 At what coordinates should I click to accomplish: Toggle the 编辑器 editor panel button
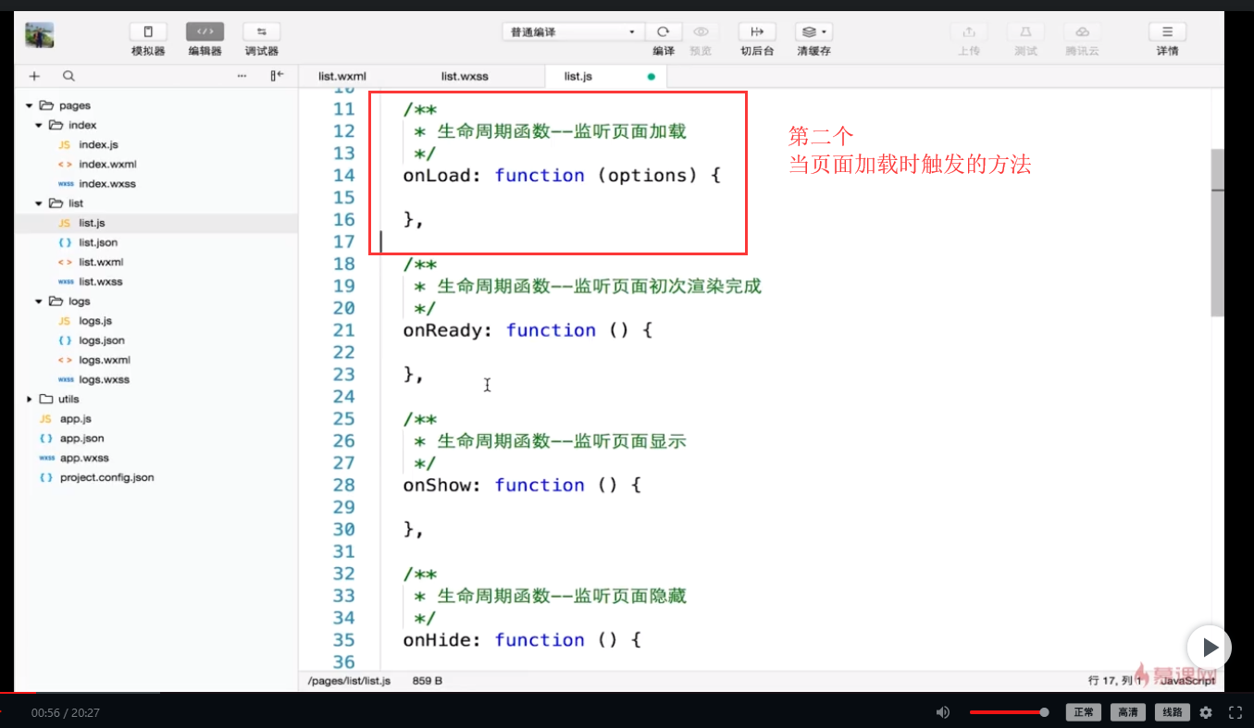pyautogui.click(x=205, y=31)
